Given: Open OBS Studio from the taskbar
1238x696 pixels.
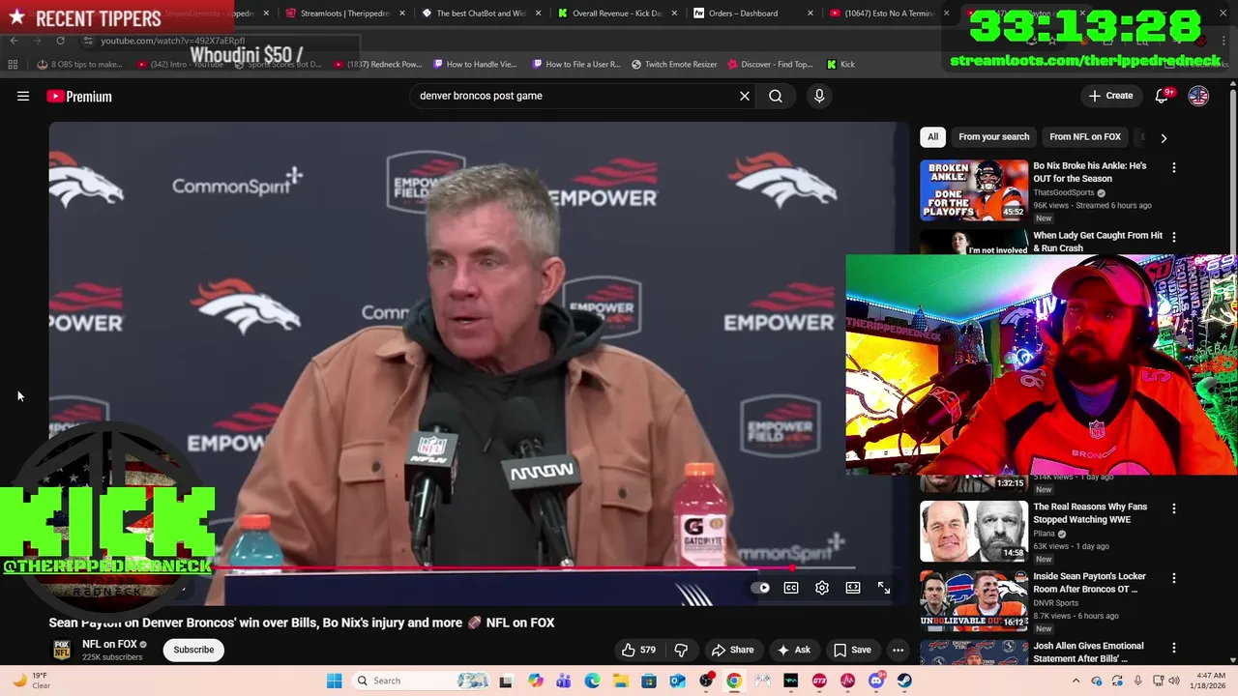Looking at the screenshot, I should click(706, 681).
